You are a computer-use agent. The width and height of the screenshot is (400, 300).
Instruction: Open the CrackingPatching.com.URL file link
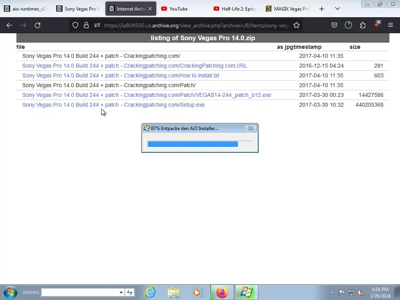(134, 66)
